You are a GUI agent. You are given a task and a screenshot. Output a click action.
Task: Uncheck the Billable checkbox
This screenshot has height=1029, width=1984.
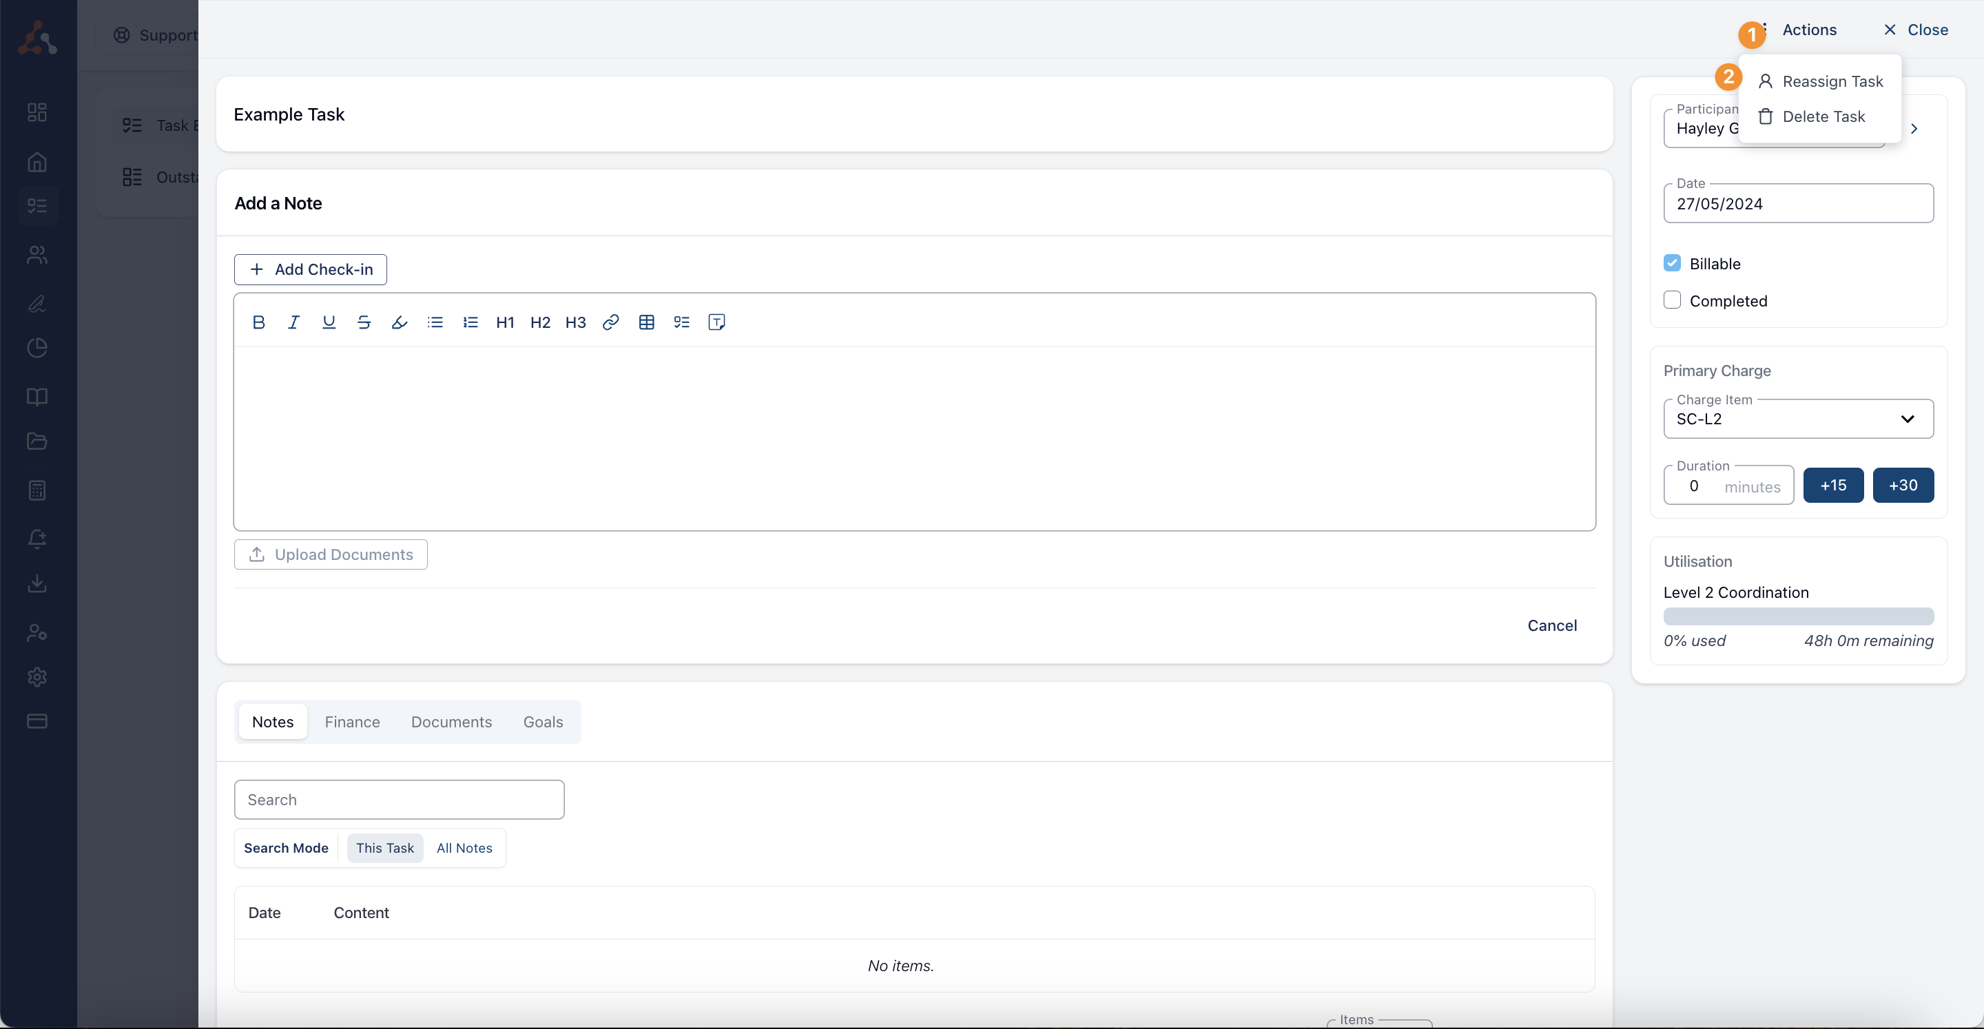[x=1672, y=263]
